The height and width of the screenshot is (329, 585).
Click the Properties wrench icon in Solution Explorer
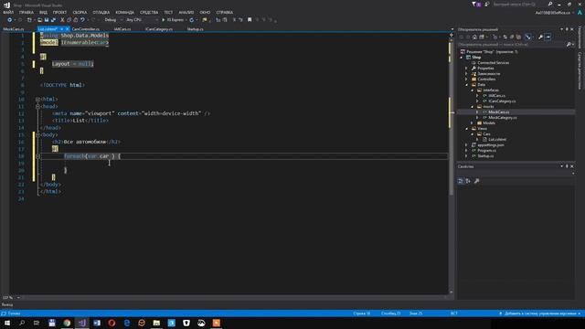pyautogui.click(x=540, y=37)
